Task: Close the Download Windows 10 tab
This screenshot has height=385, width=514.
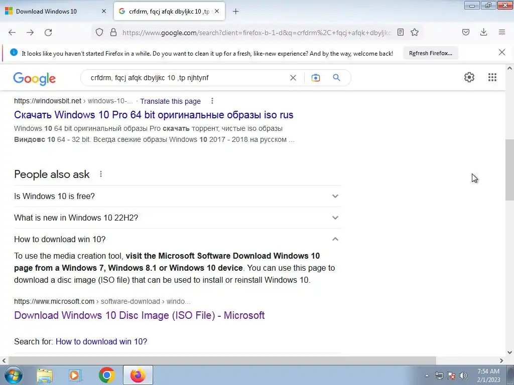Action: [x=104, y=11]
